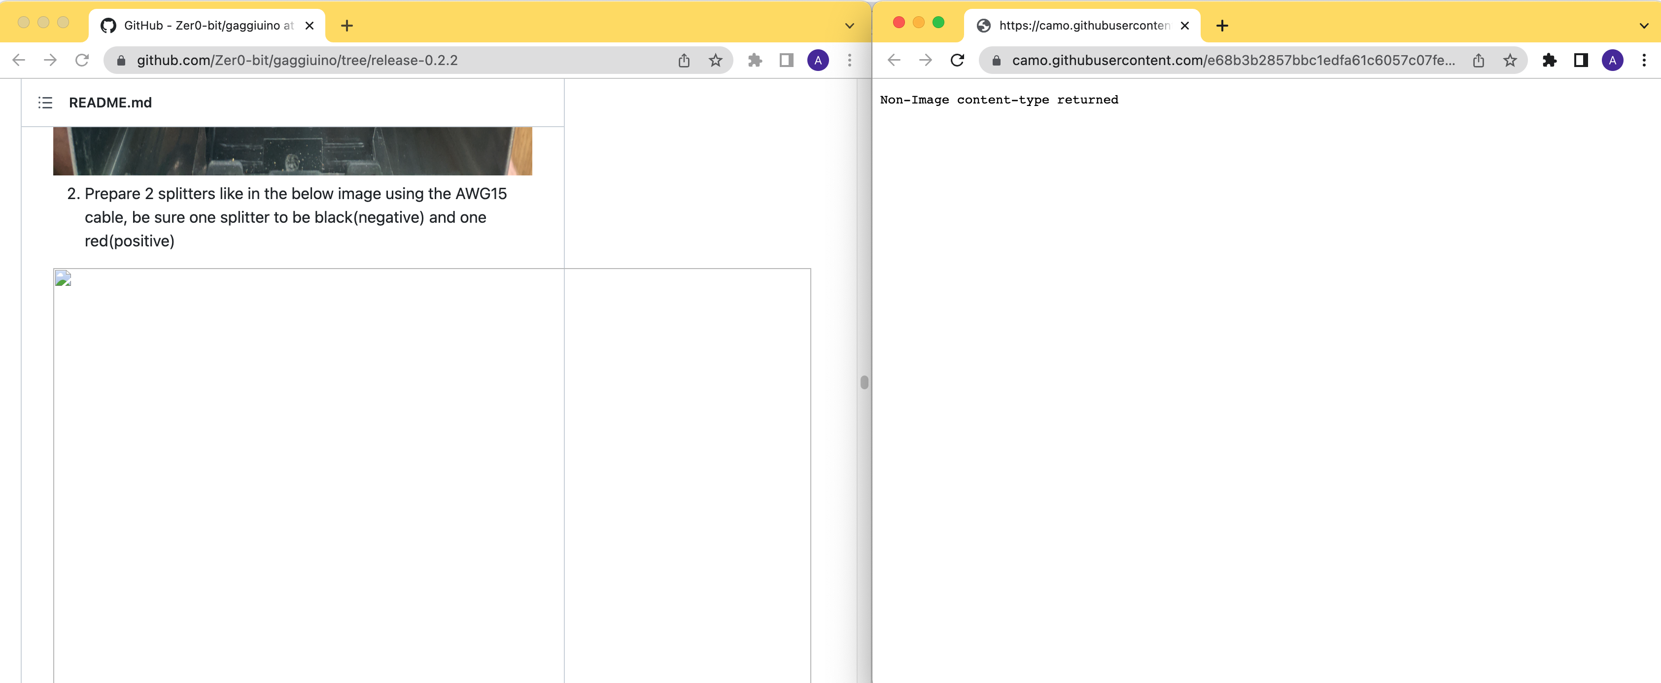Share the GitHub page via share icon
Screen dimensions: 1661x683
point(684,60)
